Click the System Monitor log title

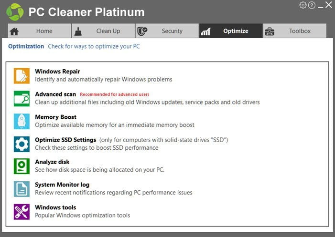(62, 185)
